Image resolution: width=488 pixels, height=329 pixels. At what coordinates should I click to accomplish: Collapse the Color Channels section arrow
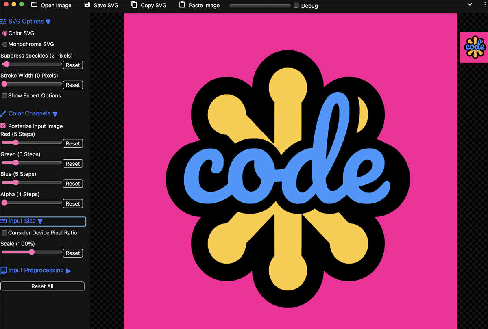pos(55,114)
